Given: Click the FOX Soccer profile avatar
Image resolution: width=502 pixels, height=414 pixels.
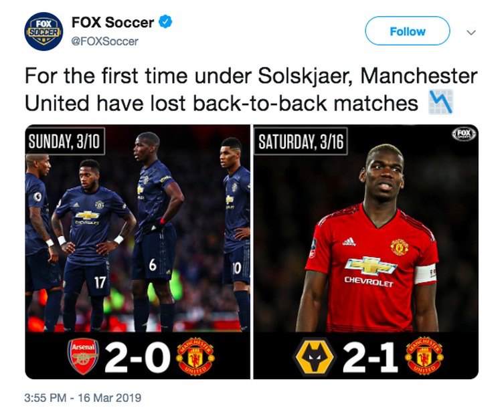Looking at the screenshot, I should pos(44,31).
